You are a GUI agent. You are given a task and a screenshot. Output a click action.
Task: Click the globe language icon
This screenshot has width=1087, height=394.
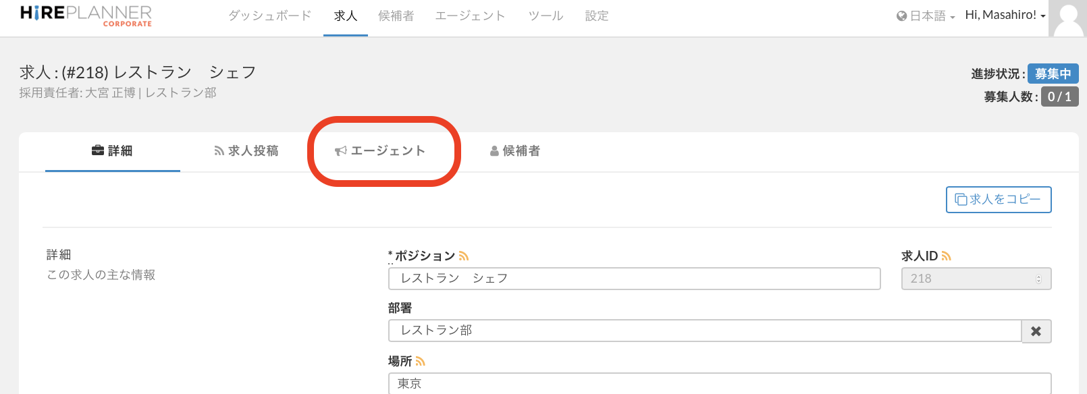click(x=901, y=16)
